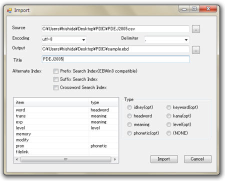This screenshot has width=225, height=181.
Task: Open the Delimiter dropdown
Action: click(x=166, y=39)
